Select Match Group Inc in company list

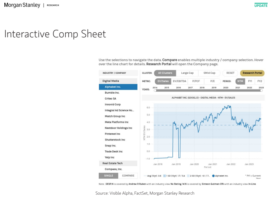tap(118, 116)
